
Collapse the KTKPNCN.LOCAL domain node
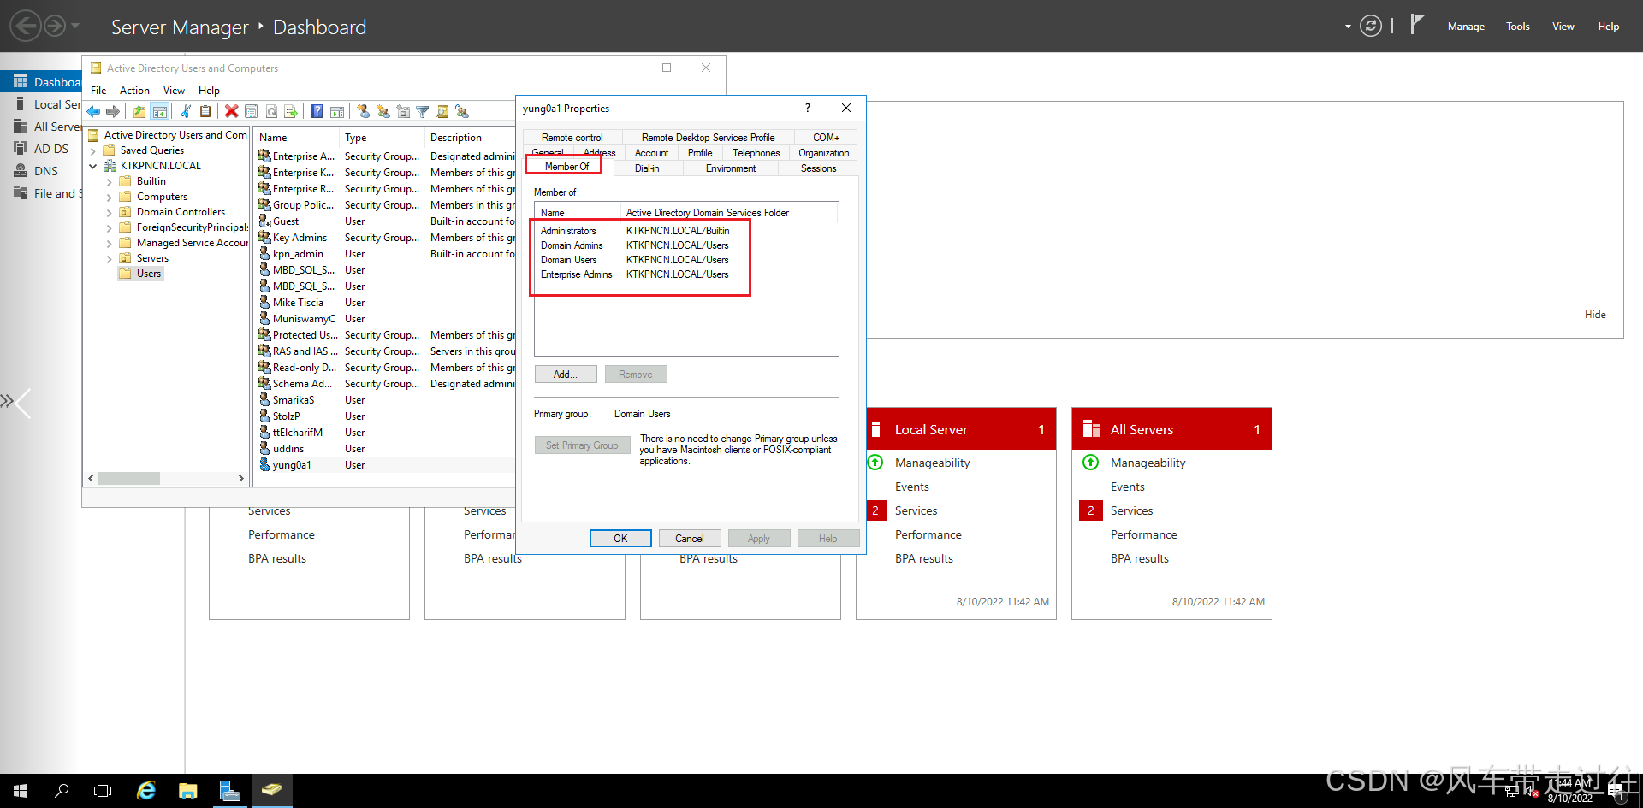(93, 166)
